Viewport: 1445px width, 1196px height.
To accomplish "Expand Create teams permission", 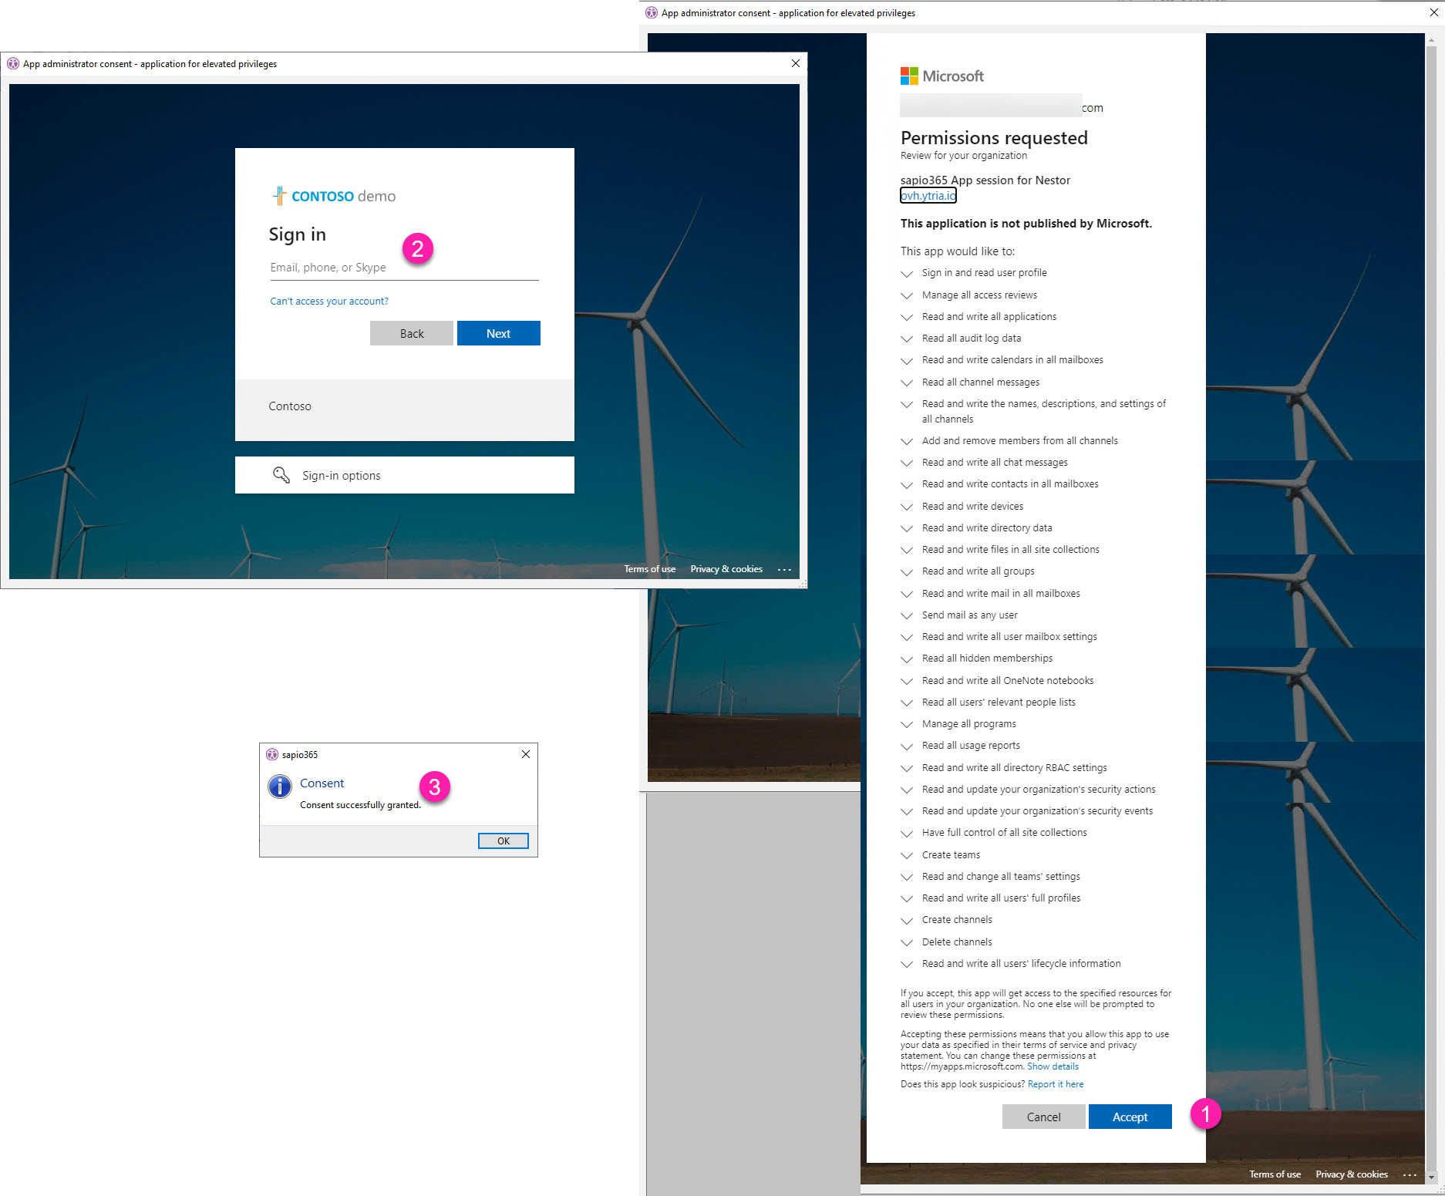I will pos(907,855).
